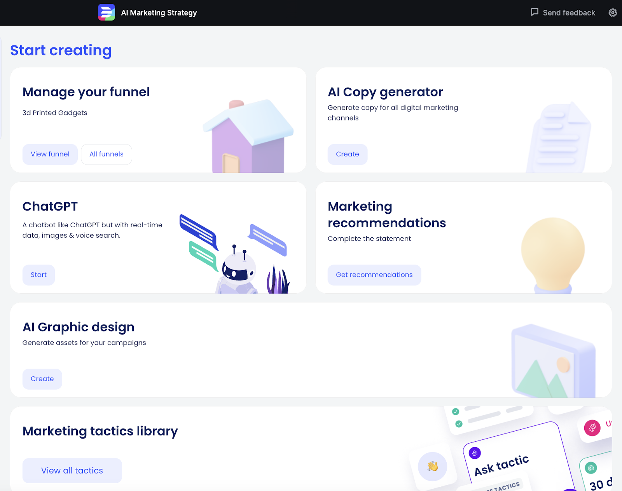This screenshot has height=491, width=622.
Task: Click the lightbulb illustration
Action: pos(552,252)
